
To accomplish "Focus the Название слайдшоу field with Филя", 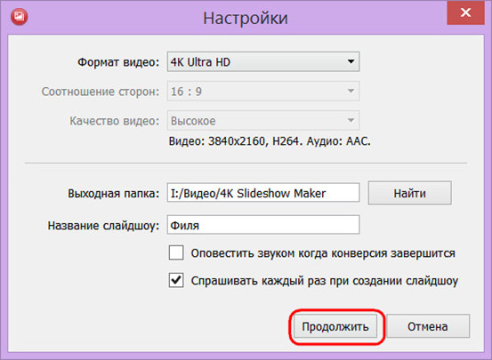I will (263, 225).
